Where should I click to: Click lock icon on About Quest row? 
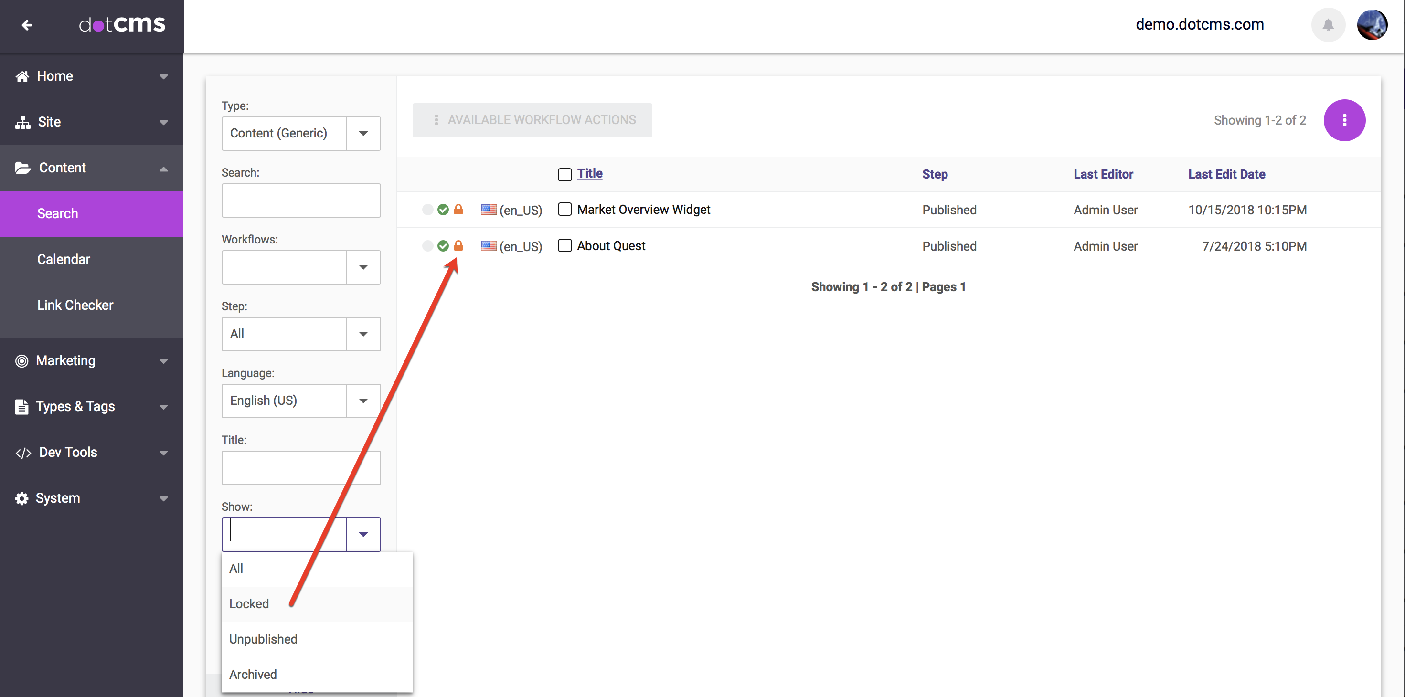(458, 246)
